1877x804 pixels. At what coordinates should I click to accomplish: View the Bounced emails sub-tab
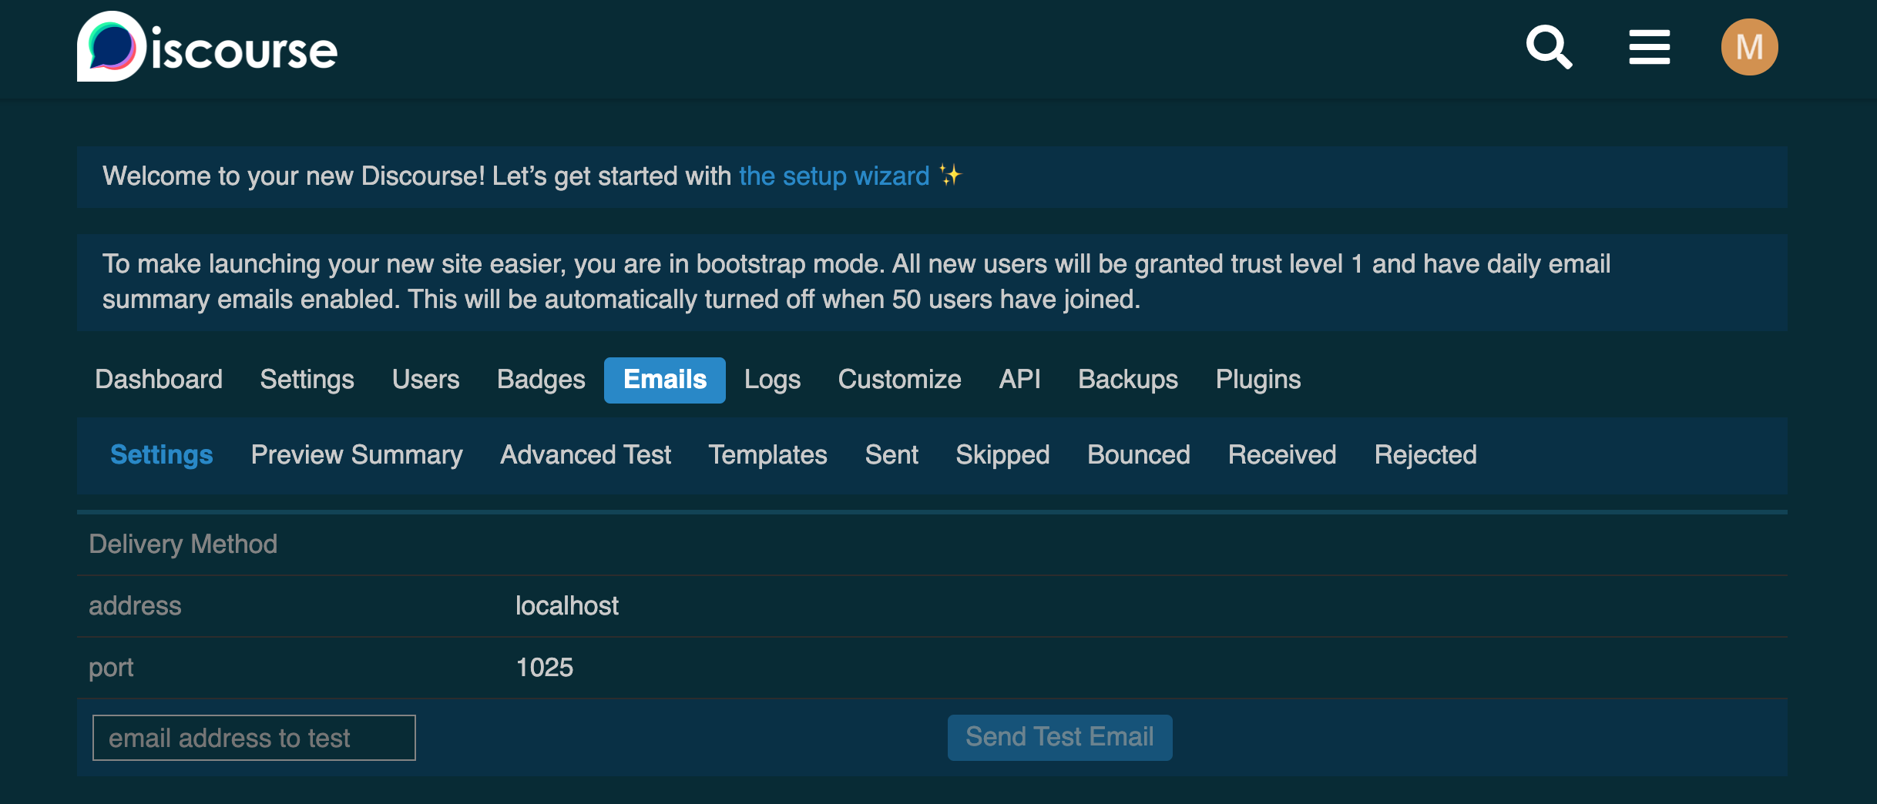(1138, 455)
